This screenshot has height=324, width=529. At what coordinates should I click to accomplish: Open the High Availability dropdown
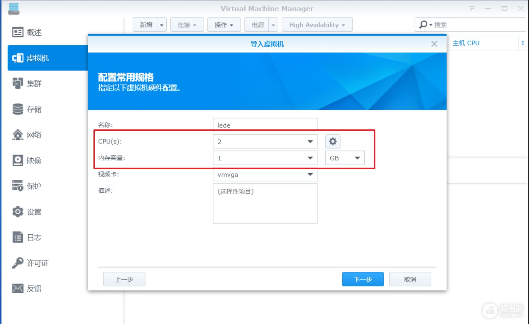[317, 25]
